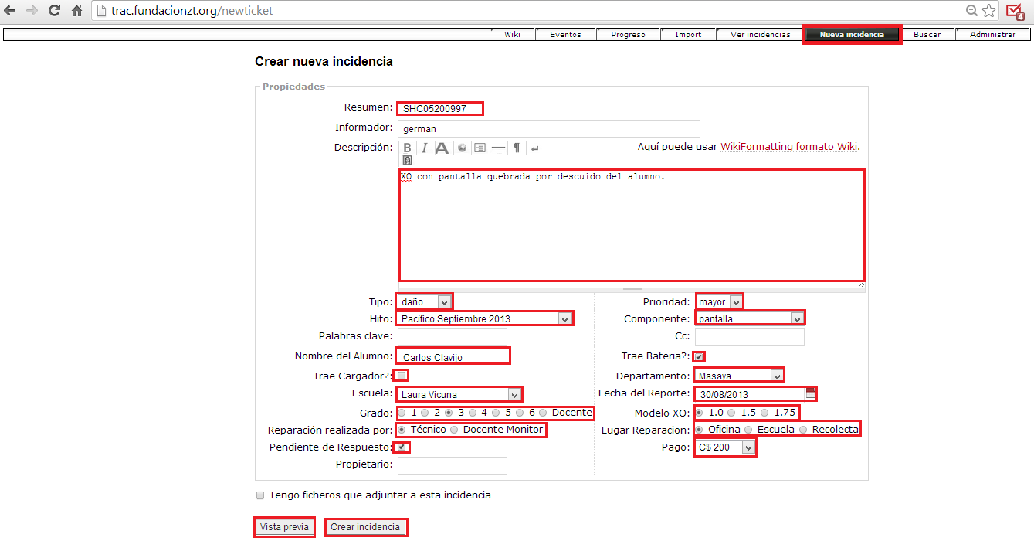Bookmark the page with the star icon
Image resolution: width=1034 pixels, height=541 pixels.
point(988,11)
